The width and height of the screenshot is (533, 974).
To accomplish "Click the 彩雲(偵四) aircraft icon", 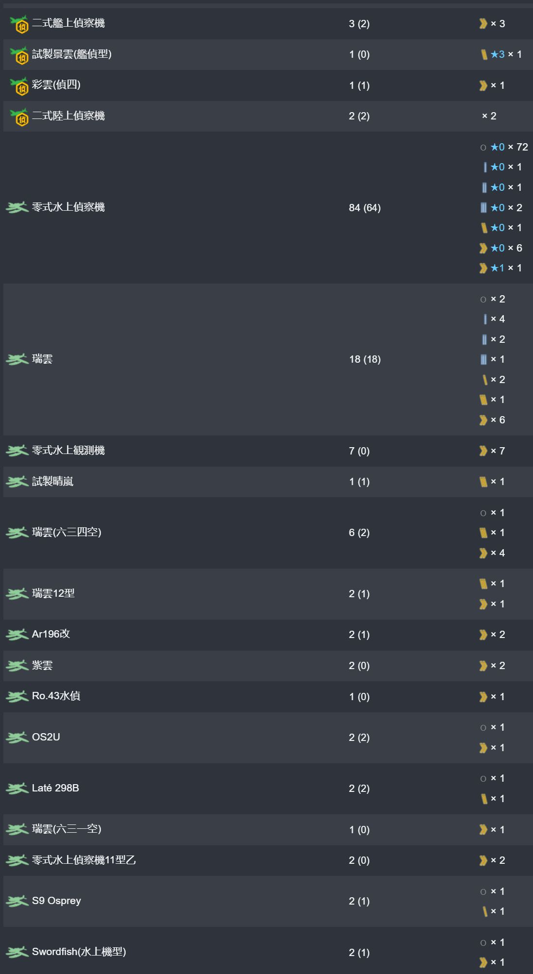I will point(19,85).
